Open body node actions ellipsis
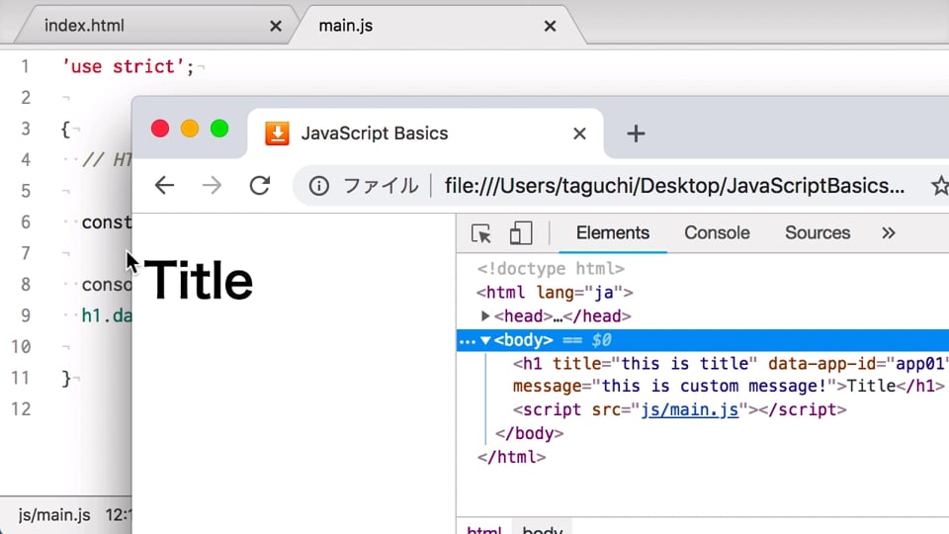 [x=467, y=341]
